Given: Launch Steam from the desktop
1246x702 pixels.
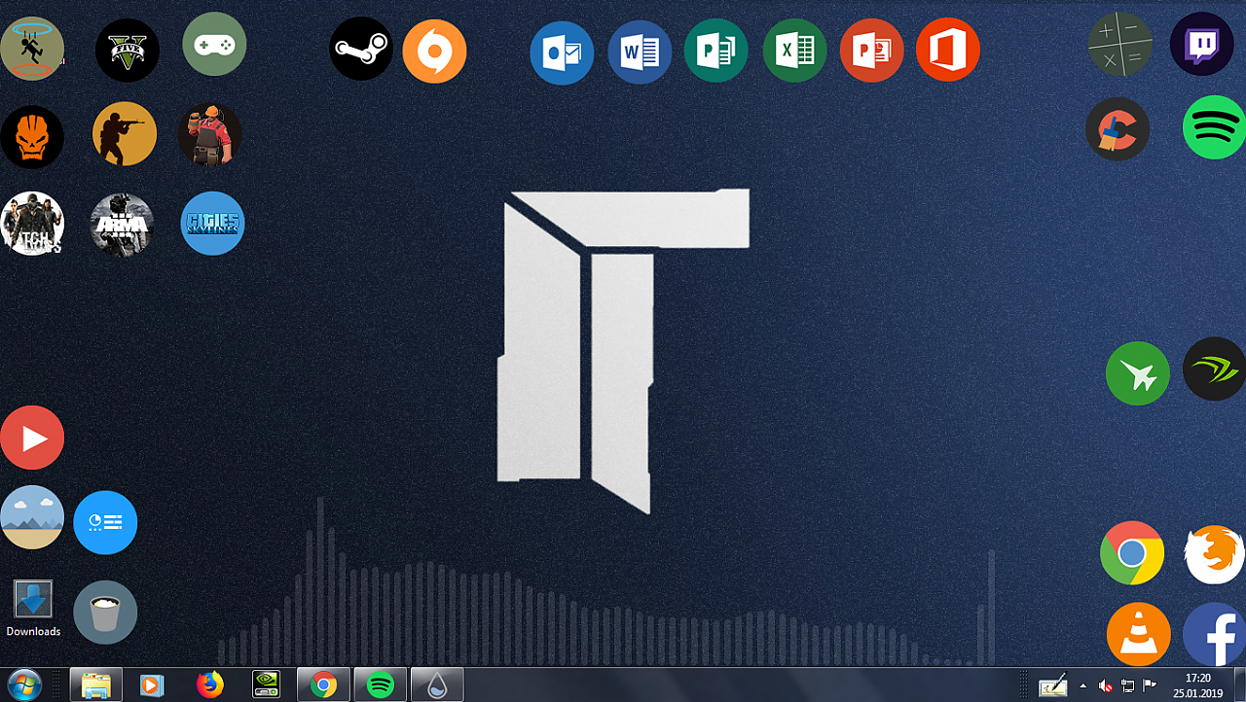Looking at the screenshot, I should coord(361,49).
